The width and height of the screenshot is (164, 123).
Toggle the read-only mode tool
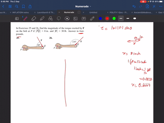click(17, 18)
